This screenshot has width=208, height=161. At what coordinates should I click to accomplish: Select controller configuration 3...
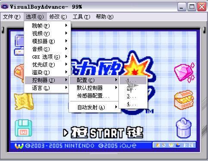133,96
